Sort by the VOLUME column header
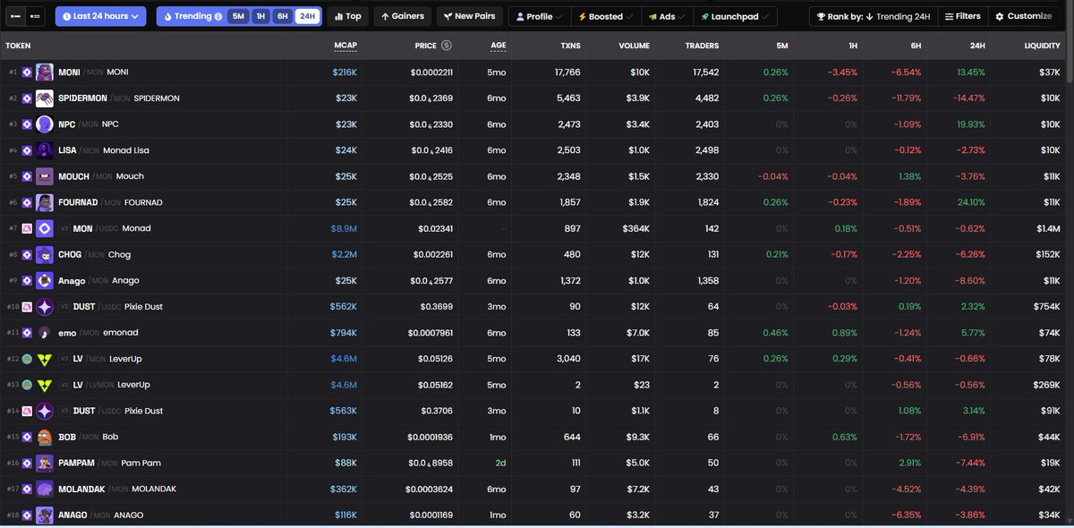Screen dimensions: 1074x528 point(634,45)
